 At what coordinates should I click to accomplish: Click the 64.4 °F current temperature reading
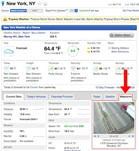[53, 49]
